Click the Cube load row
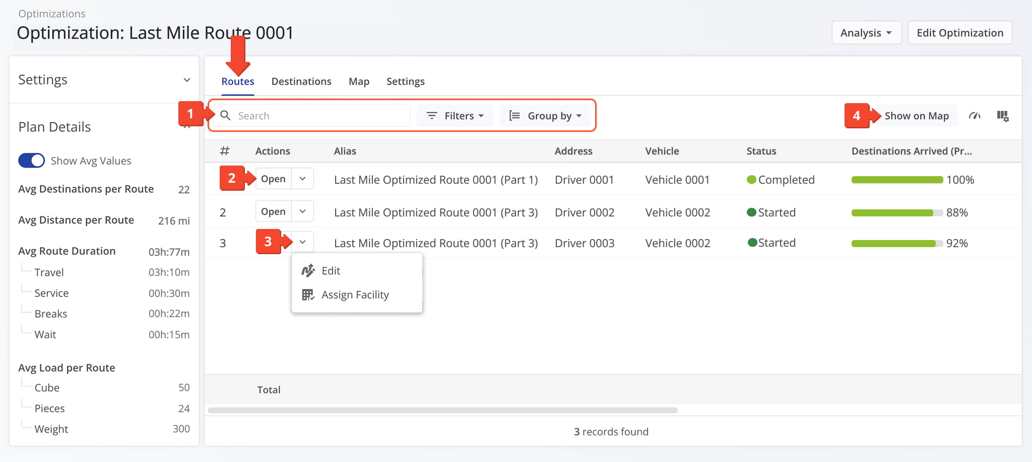 point(104,388)
